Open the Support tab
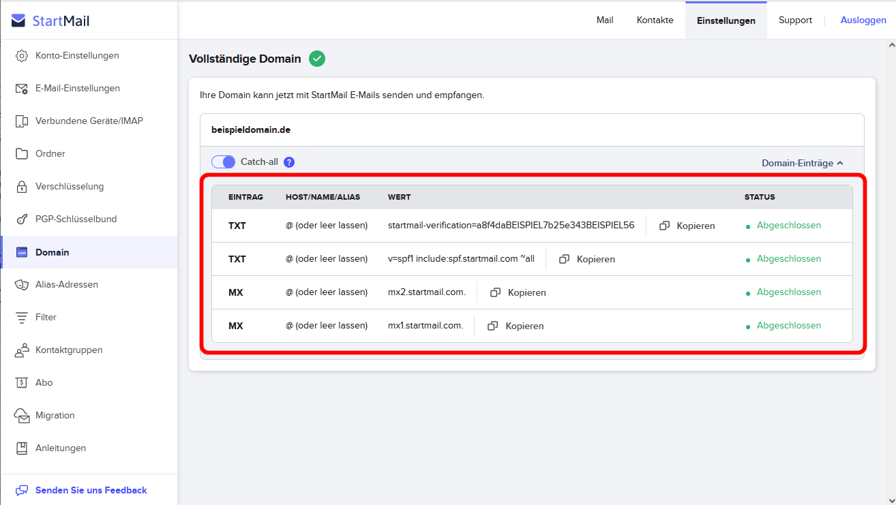This screenshot has height=505, width=896. tap(795, 20)
